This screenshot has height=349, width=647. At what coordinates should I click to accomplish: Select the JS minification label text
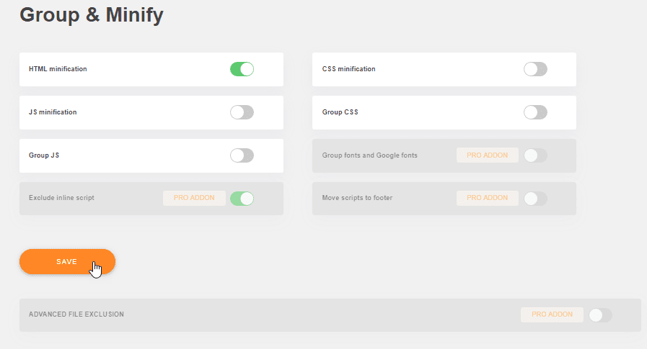[x=53, y=112]
